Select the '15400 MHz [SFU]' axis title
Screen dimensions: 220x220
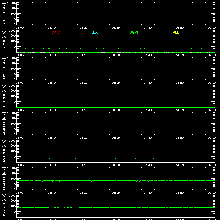[4, 206]
